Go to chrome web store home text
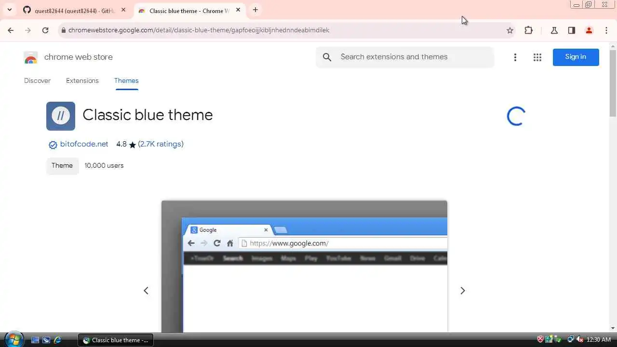 79,57
